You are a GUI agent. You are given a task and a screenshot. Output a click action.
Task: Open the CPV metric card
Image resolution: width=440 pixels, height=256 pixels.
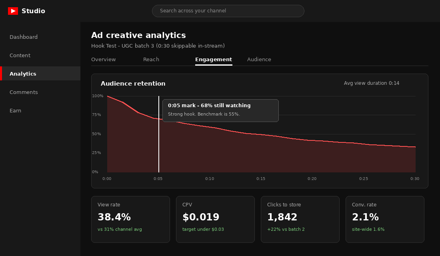[x=215, y=219]
